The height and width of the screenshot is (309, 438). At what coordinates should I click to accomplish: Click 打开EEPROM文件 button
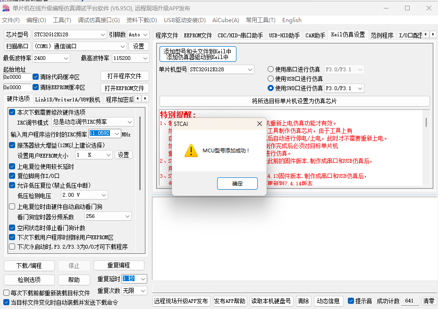pos(125,88)
